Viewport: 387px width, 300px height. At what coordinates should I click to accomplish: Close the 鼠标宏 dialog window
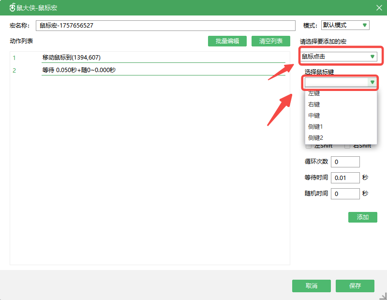click(x=379, y=8)
